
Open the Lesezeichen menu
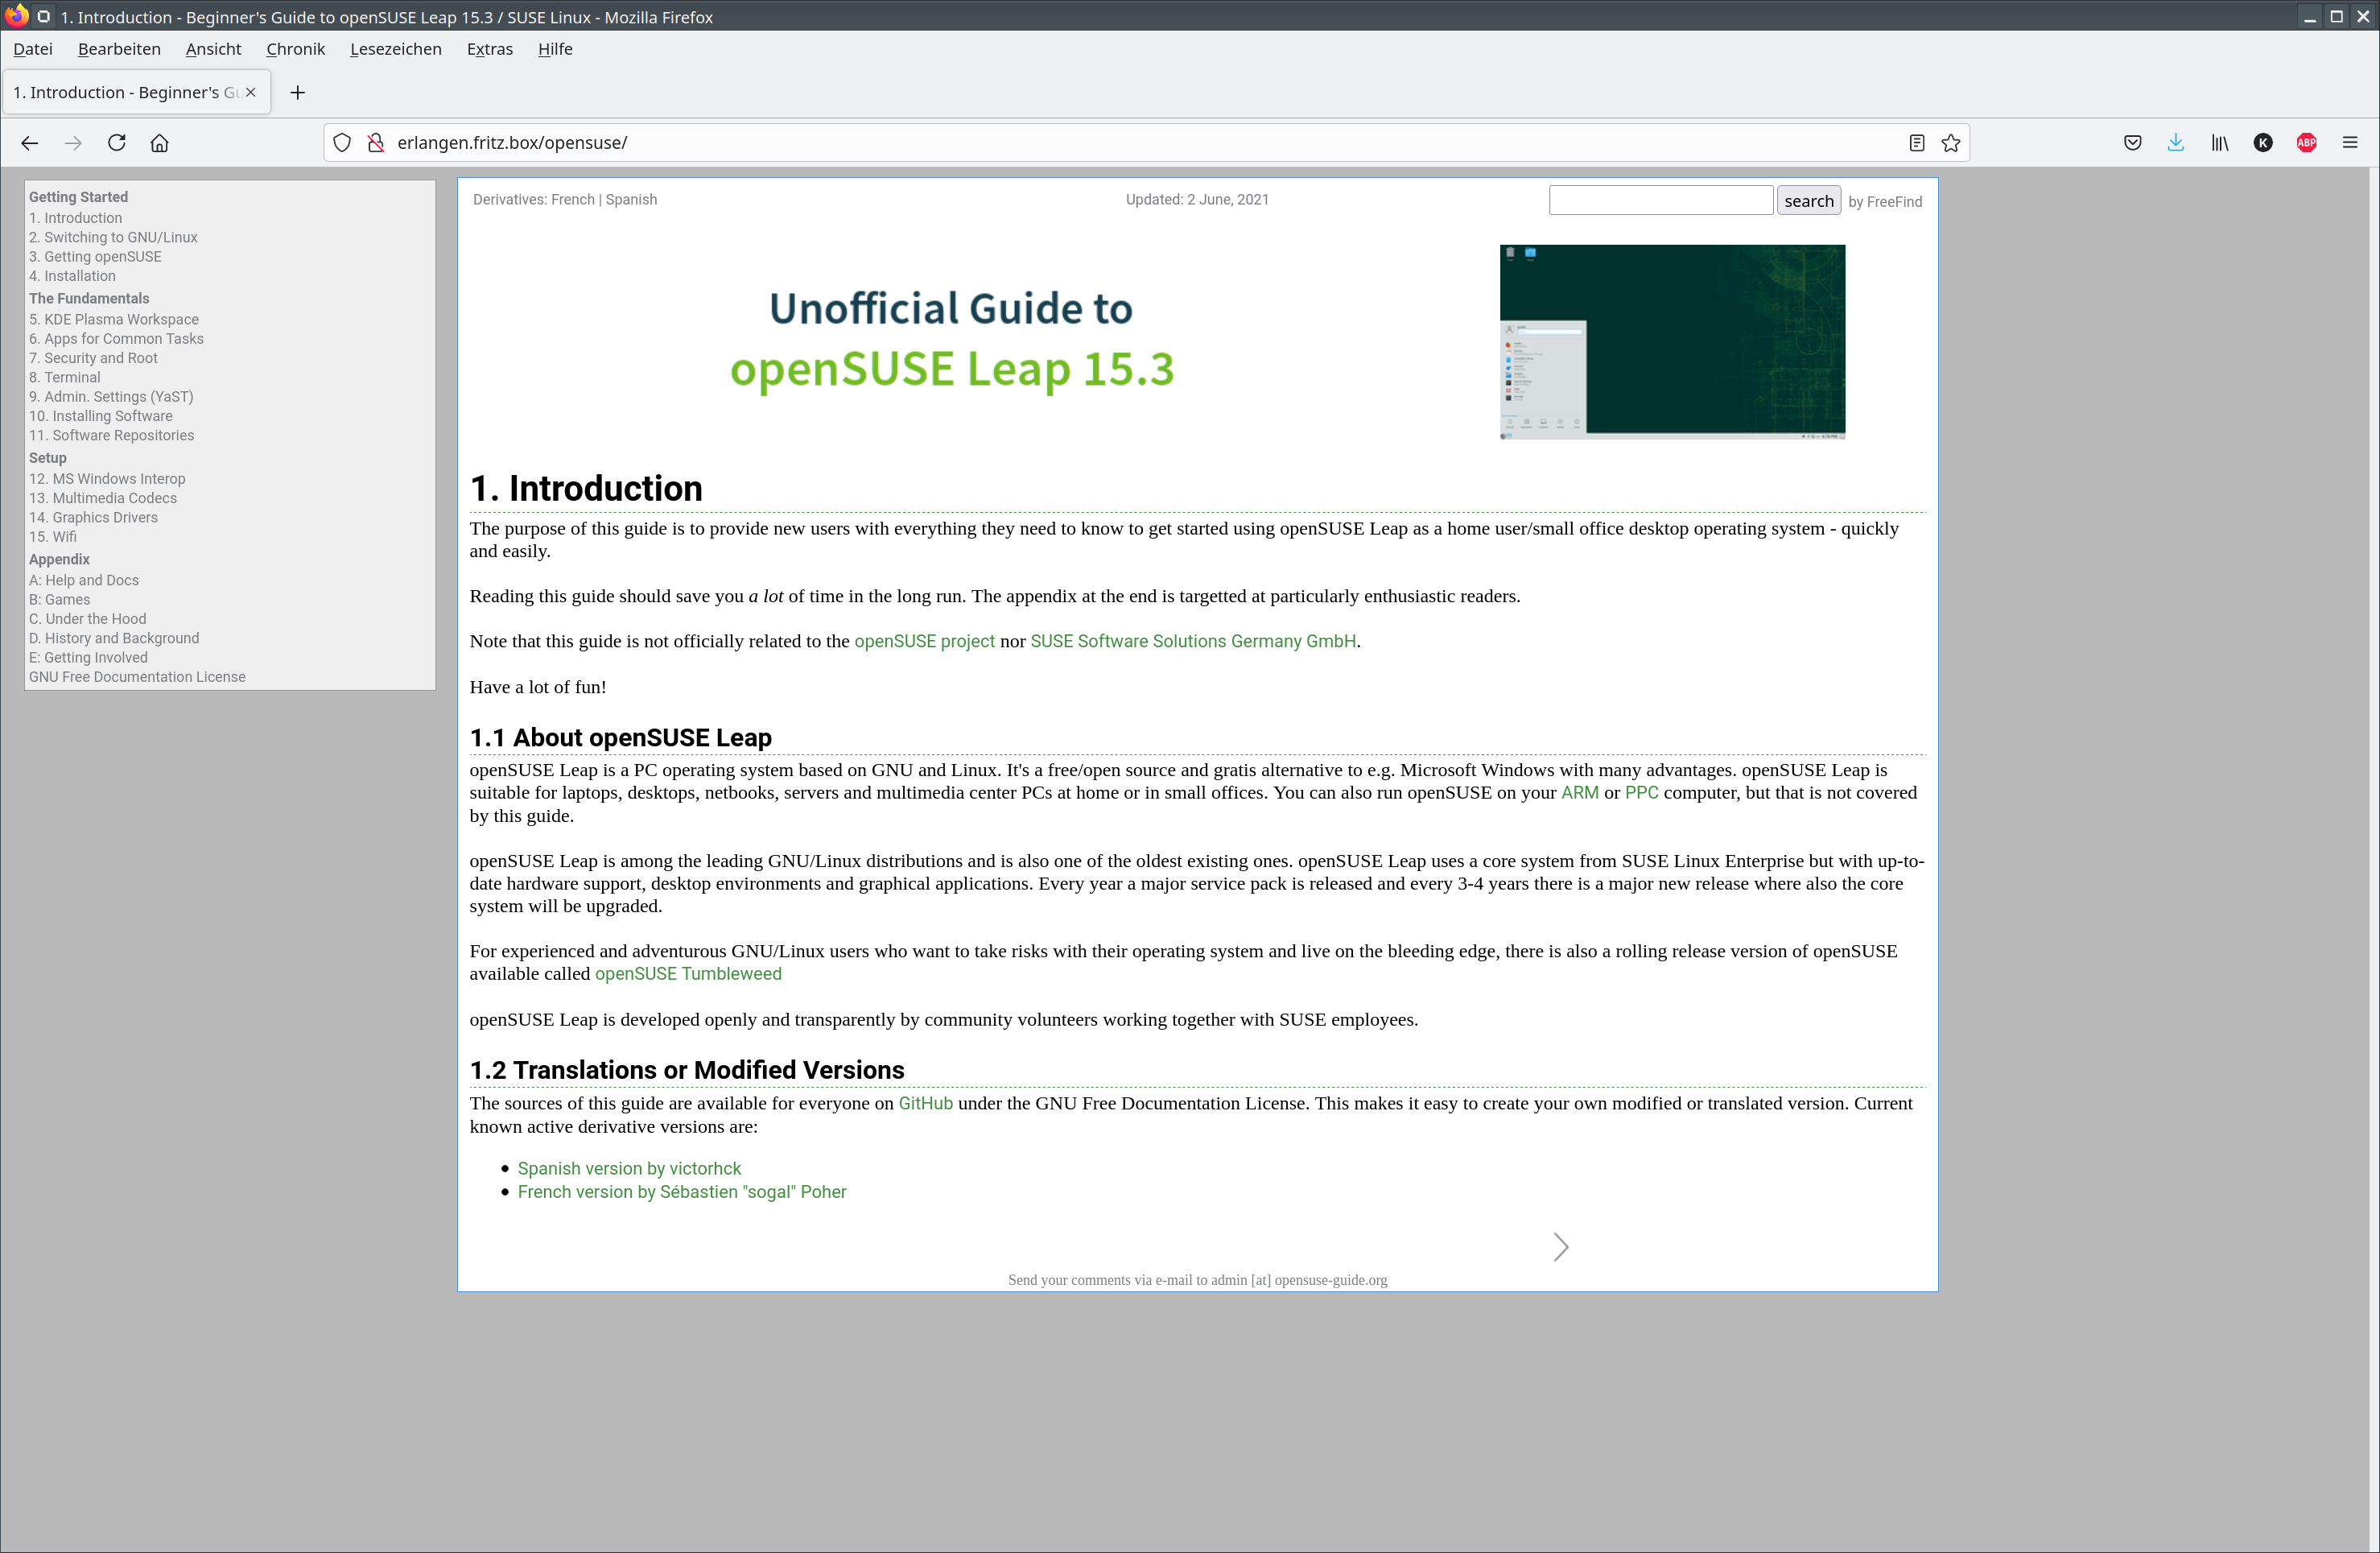[x=395, y=49]
